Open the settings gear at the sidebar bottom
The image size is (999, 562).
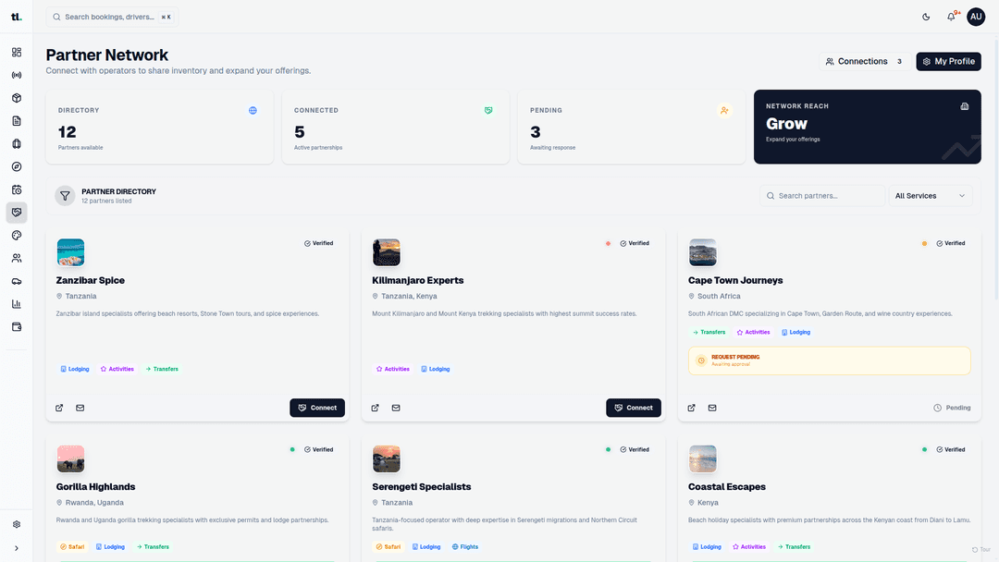[x=16, y=522]
